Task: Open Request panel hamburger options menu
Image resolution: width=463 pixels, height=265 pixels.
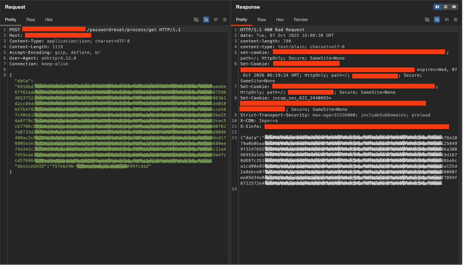Action: point(225,20)
